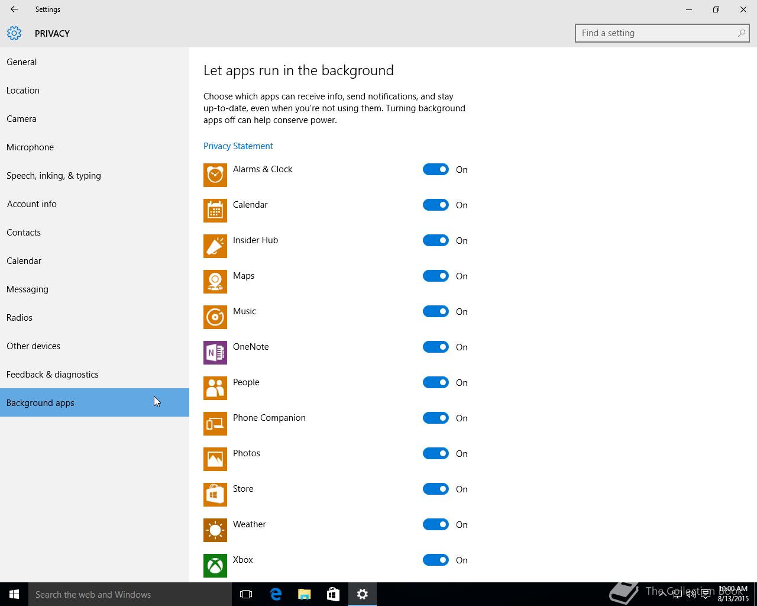Turn off Calendar background toggle
This screenshot has width=757, height=606.
coord(436,205)
